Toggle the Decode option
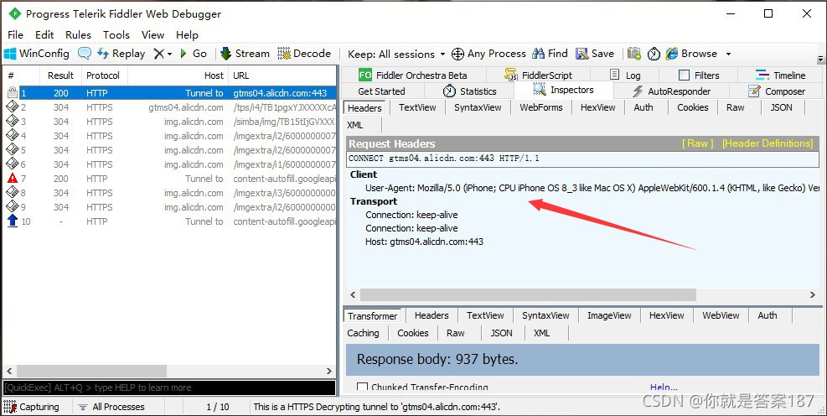Viewport: 827px width, 416px height. [x=304, y=54]
